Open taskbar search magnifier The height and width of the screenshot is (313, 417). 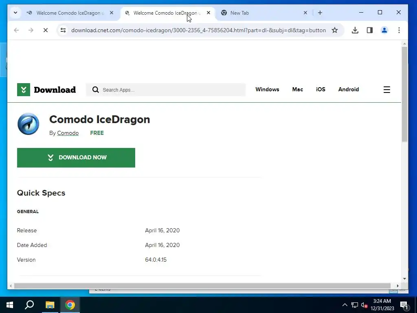29,305
